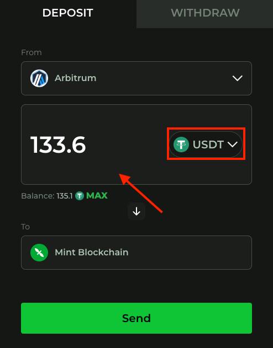Click the green Send button
The width and height of the screenshot is (273, 348).
point(136,318)
